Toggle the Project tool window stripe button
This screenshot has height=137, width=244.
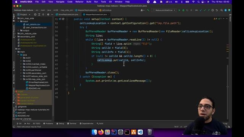pos(14,17)
